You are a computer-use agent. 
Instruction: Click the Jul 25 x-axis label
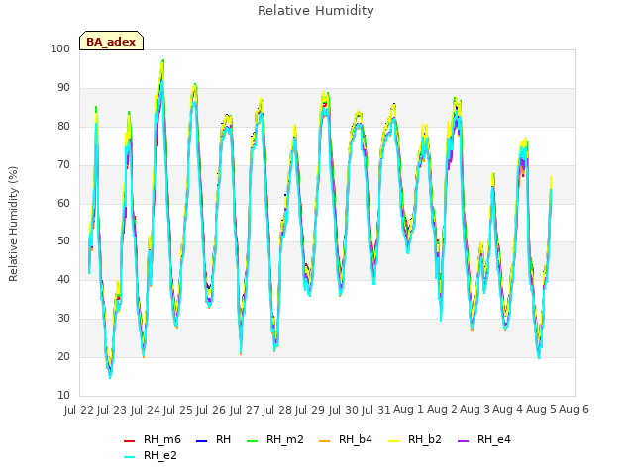[177, 410]
